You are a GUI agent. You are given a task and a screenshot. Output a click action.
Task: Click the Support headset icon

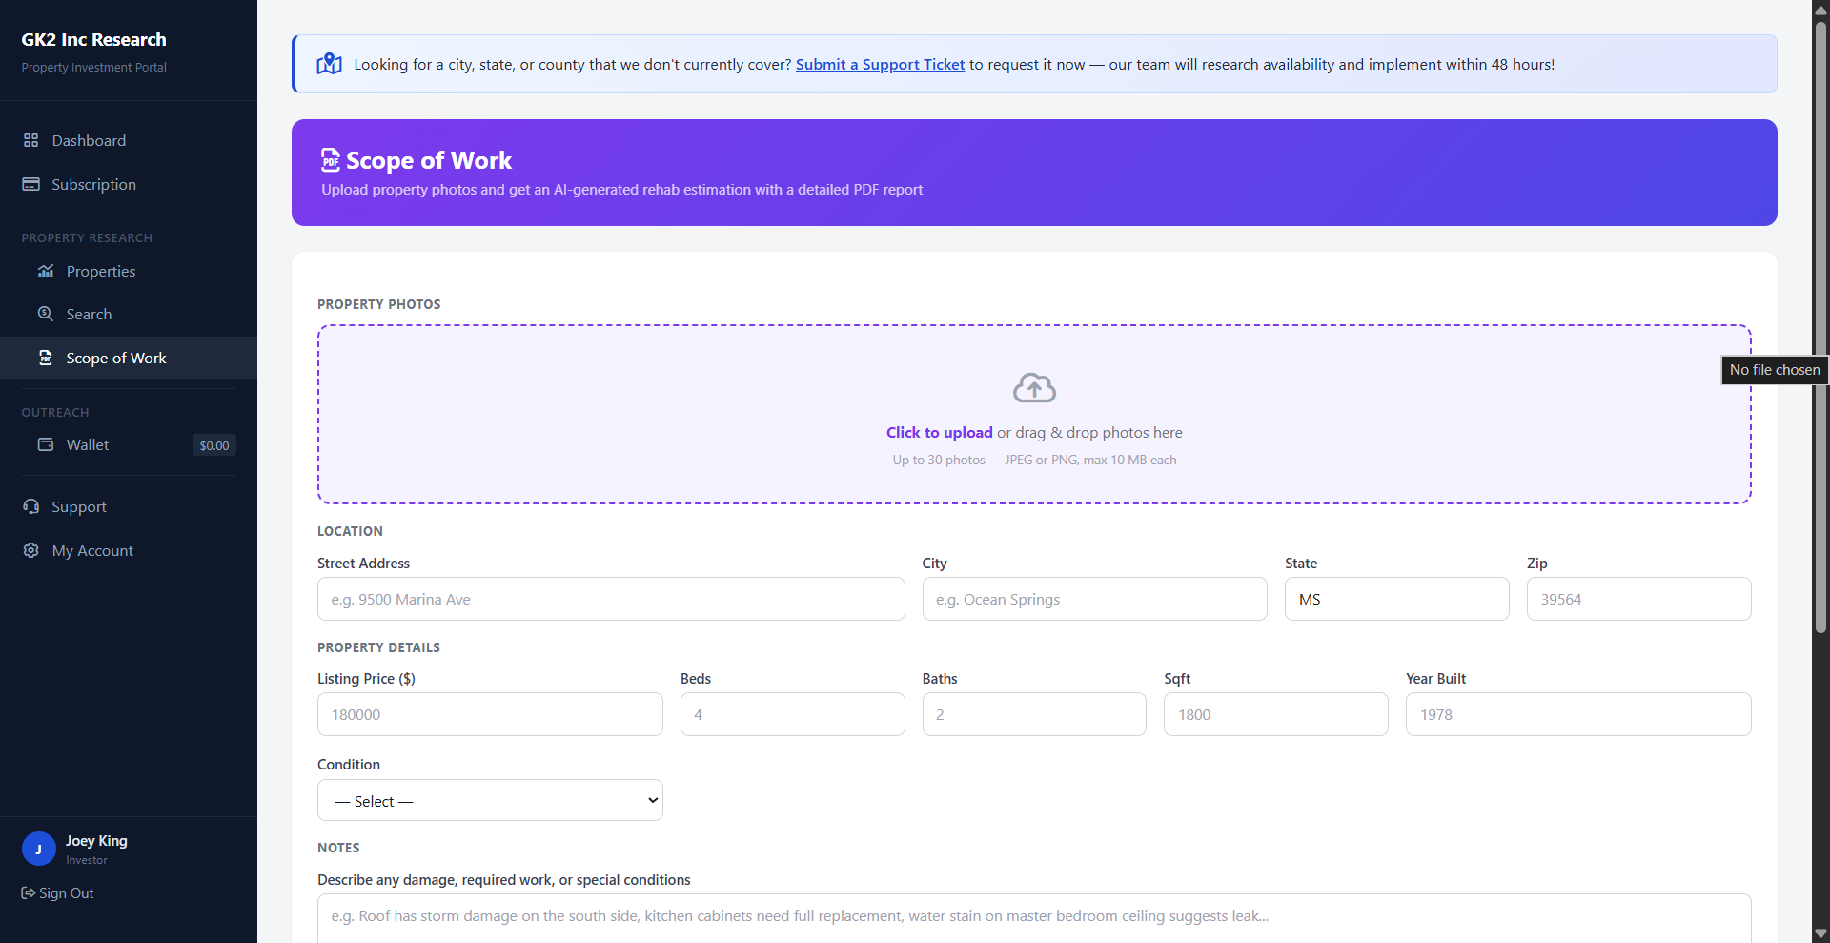31,506
